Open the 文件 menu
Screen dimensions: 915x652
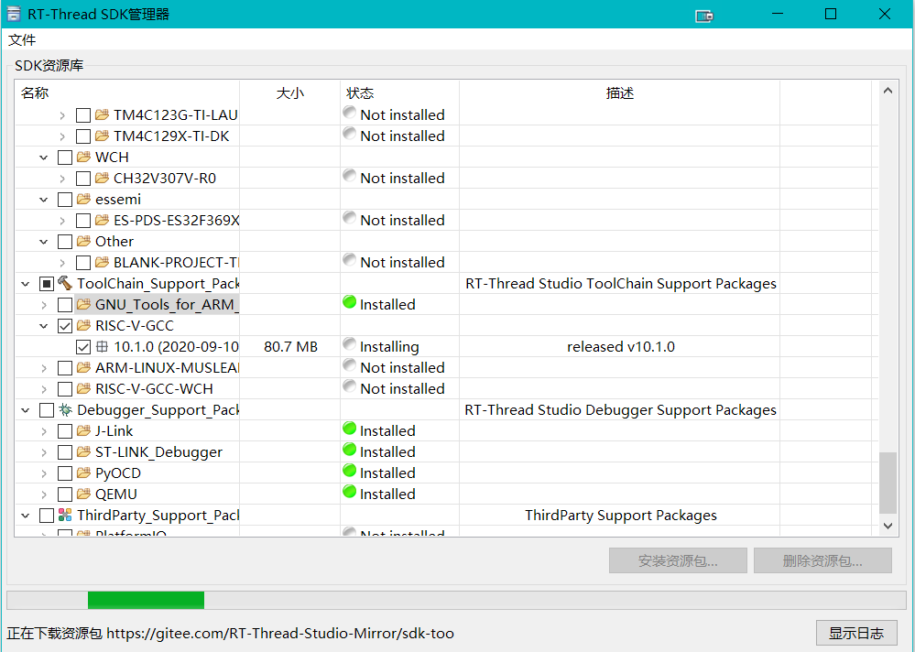(x=22, y=39)
